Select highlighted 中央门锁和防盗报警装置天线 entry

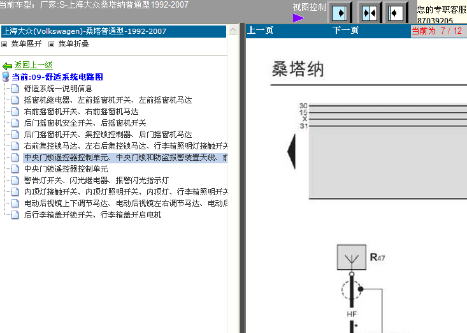coord(126,158)
